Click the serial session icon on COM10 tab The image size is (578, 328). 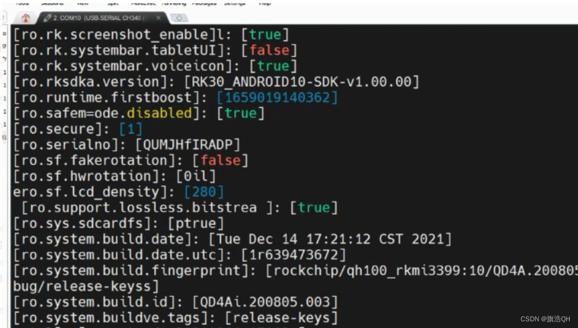point(46,17)
